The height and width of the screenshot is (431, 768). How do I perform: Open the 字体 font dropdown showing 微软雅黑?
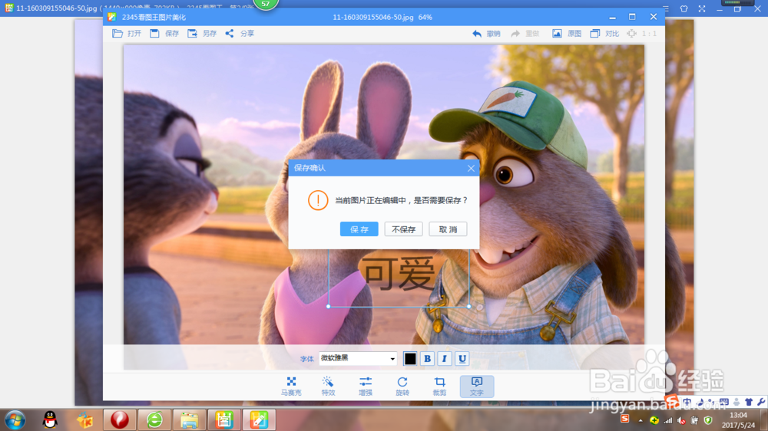(x=358, y=359)
